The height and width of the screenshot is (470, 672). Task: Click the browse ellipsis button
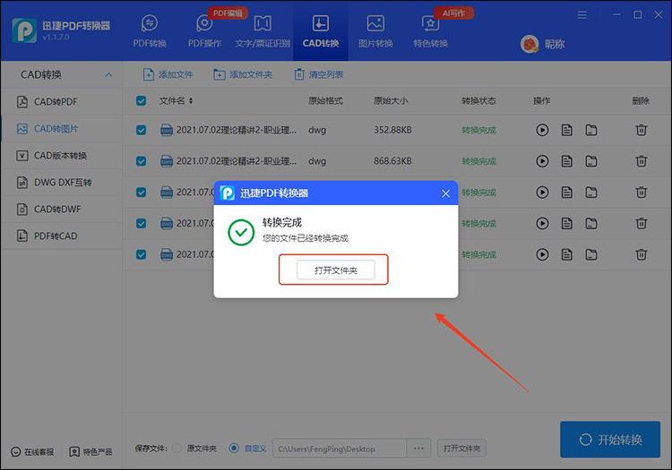click(418, 449)
